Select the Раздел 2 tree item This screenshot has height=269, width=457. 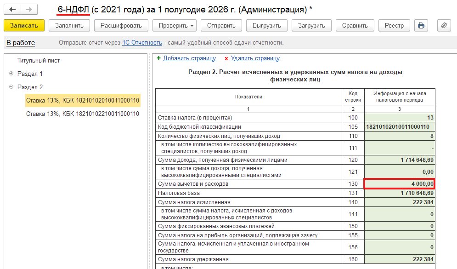(x=30, y=87)
